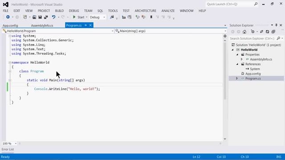285x160 pixels.
Task: Open the Solution Explorer window options dropdown
Action: pos(272,25)
